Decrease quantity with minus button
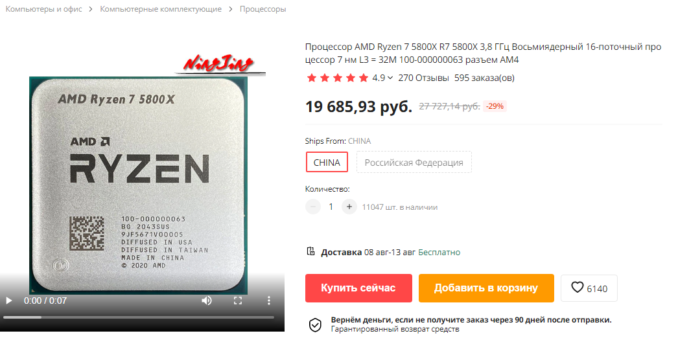This screenshot has width=678, height=340. pyautogui.click(x=313, y=207)
